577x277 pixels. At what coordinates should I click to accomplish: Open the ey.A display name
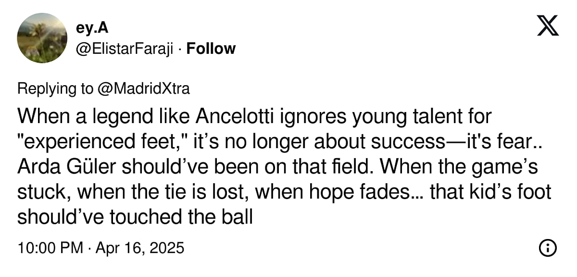(92, 28)
